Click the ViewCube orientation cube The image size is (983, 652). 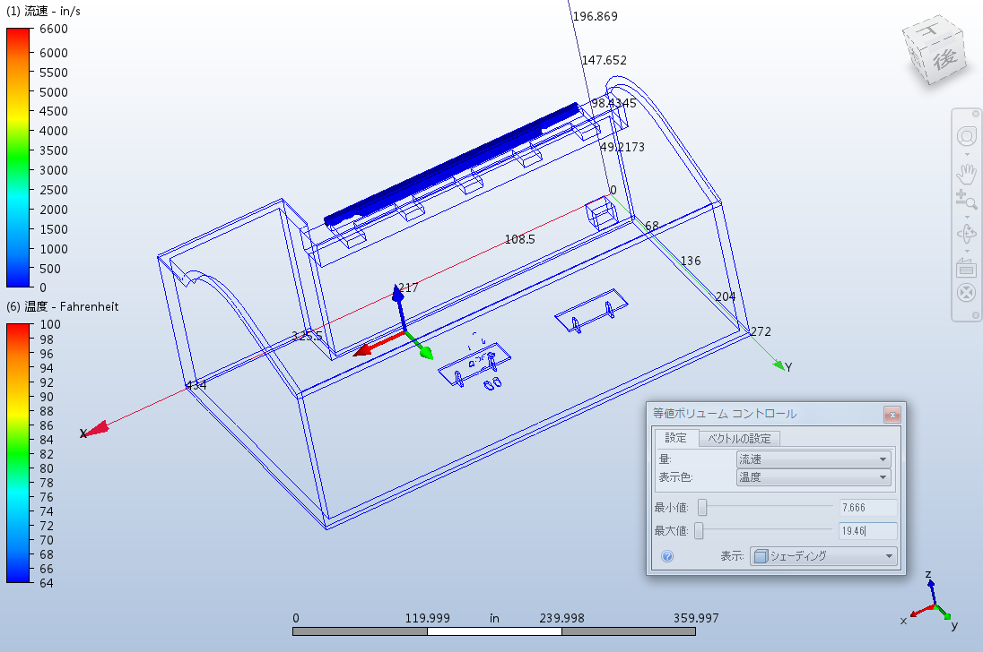point(936,50)
